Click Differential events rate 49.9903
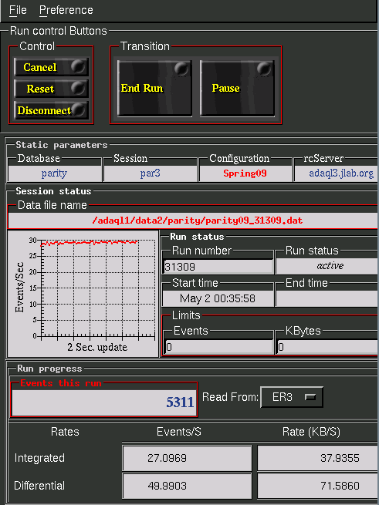379x505 pixels. click(x=187, y=486)
